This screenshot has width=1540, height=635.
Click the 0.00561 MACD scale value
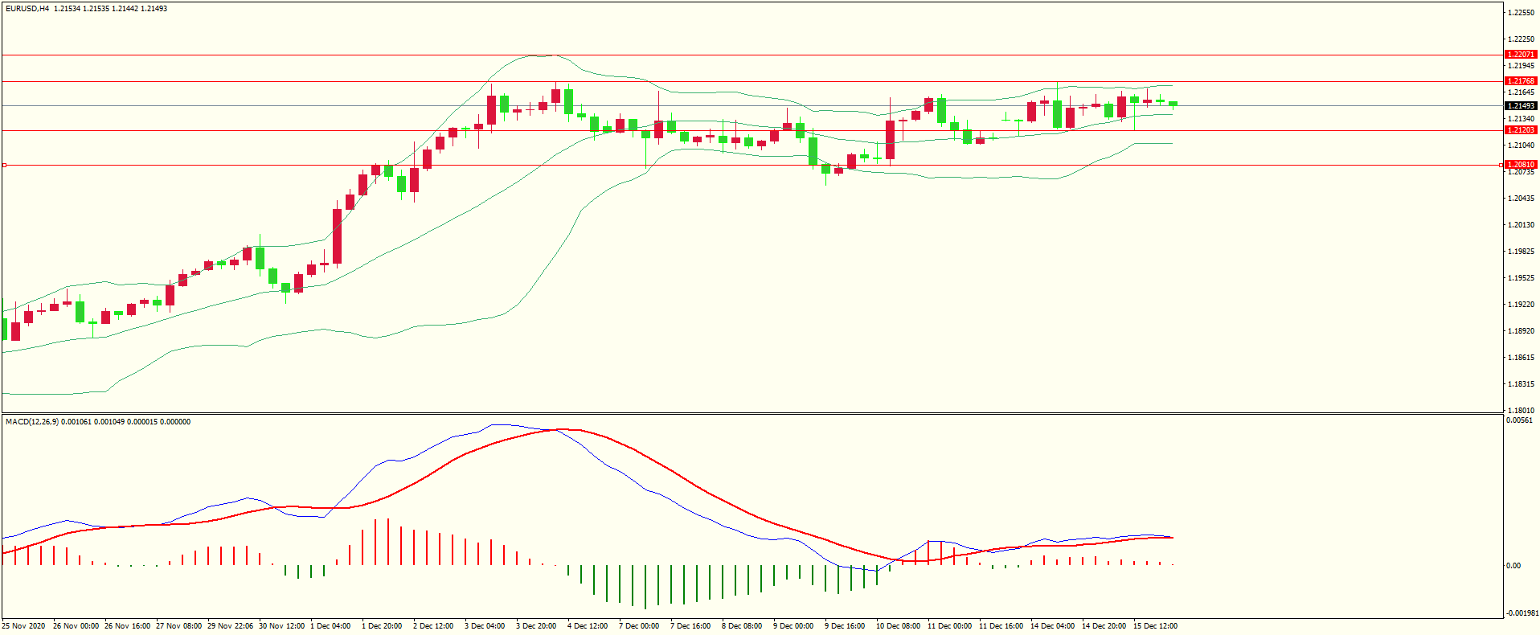pyautogui.click(x=1519, y=420)
